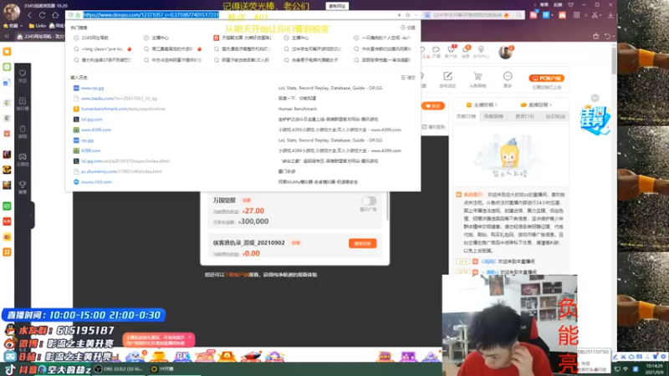Open the YY开播 taskbar item
The width and height of the screenshot is (669, 376).
163,369
